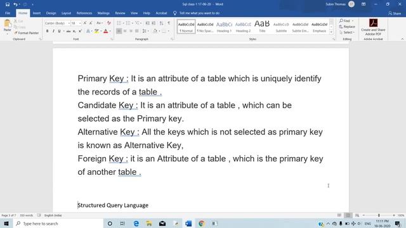The height and width of the screenshot is (228, 406).
Task: Apply Title style
Action: click(262, 27)
